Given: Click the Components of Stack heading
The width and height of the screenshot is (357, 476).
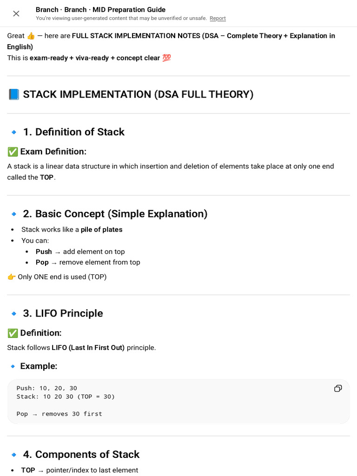Looking at the screenshot, I should (x=81, y=455).
